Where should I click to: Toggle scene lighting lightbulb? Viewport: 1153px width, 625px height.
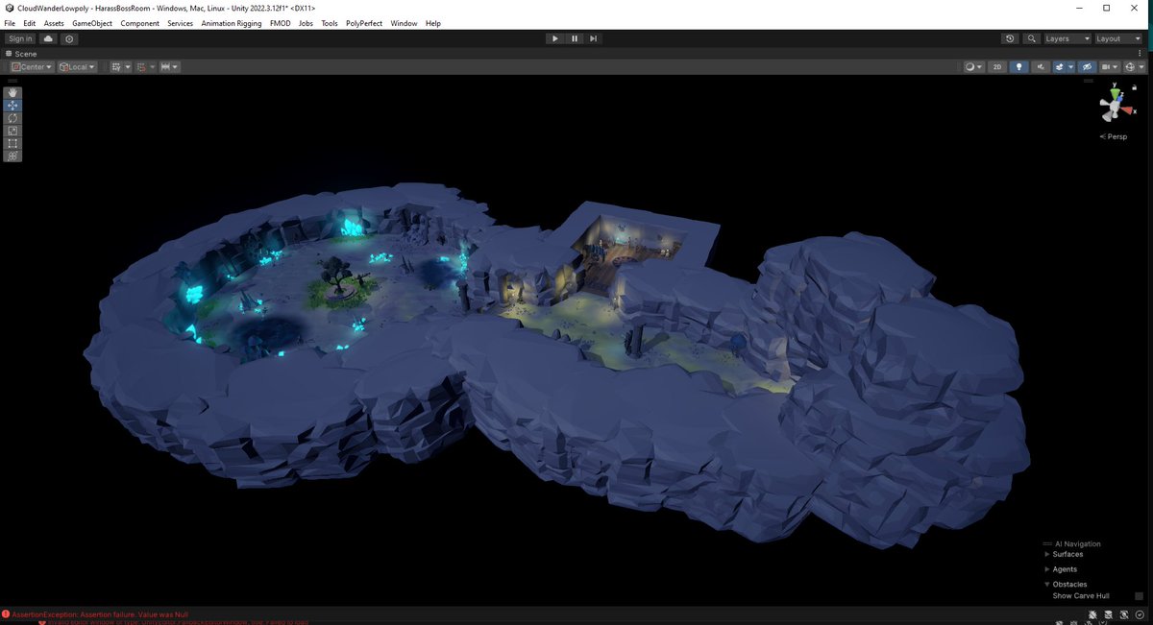[x=1019, y=67]
